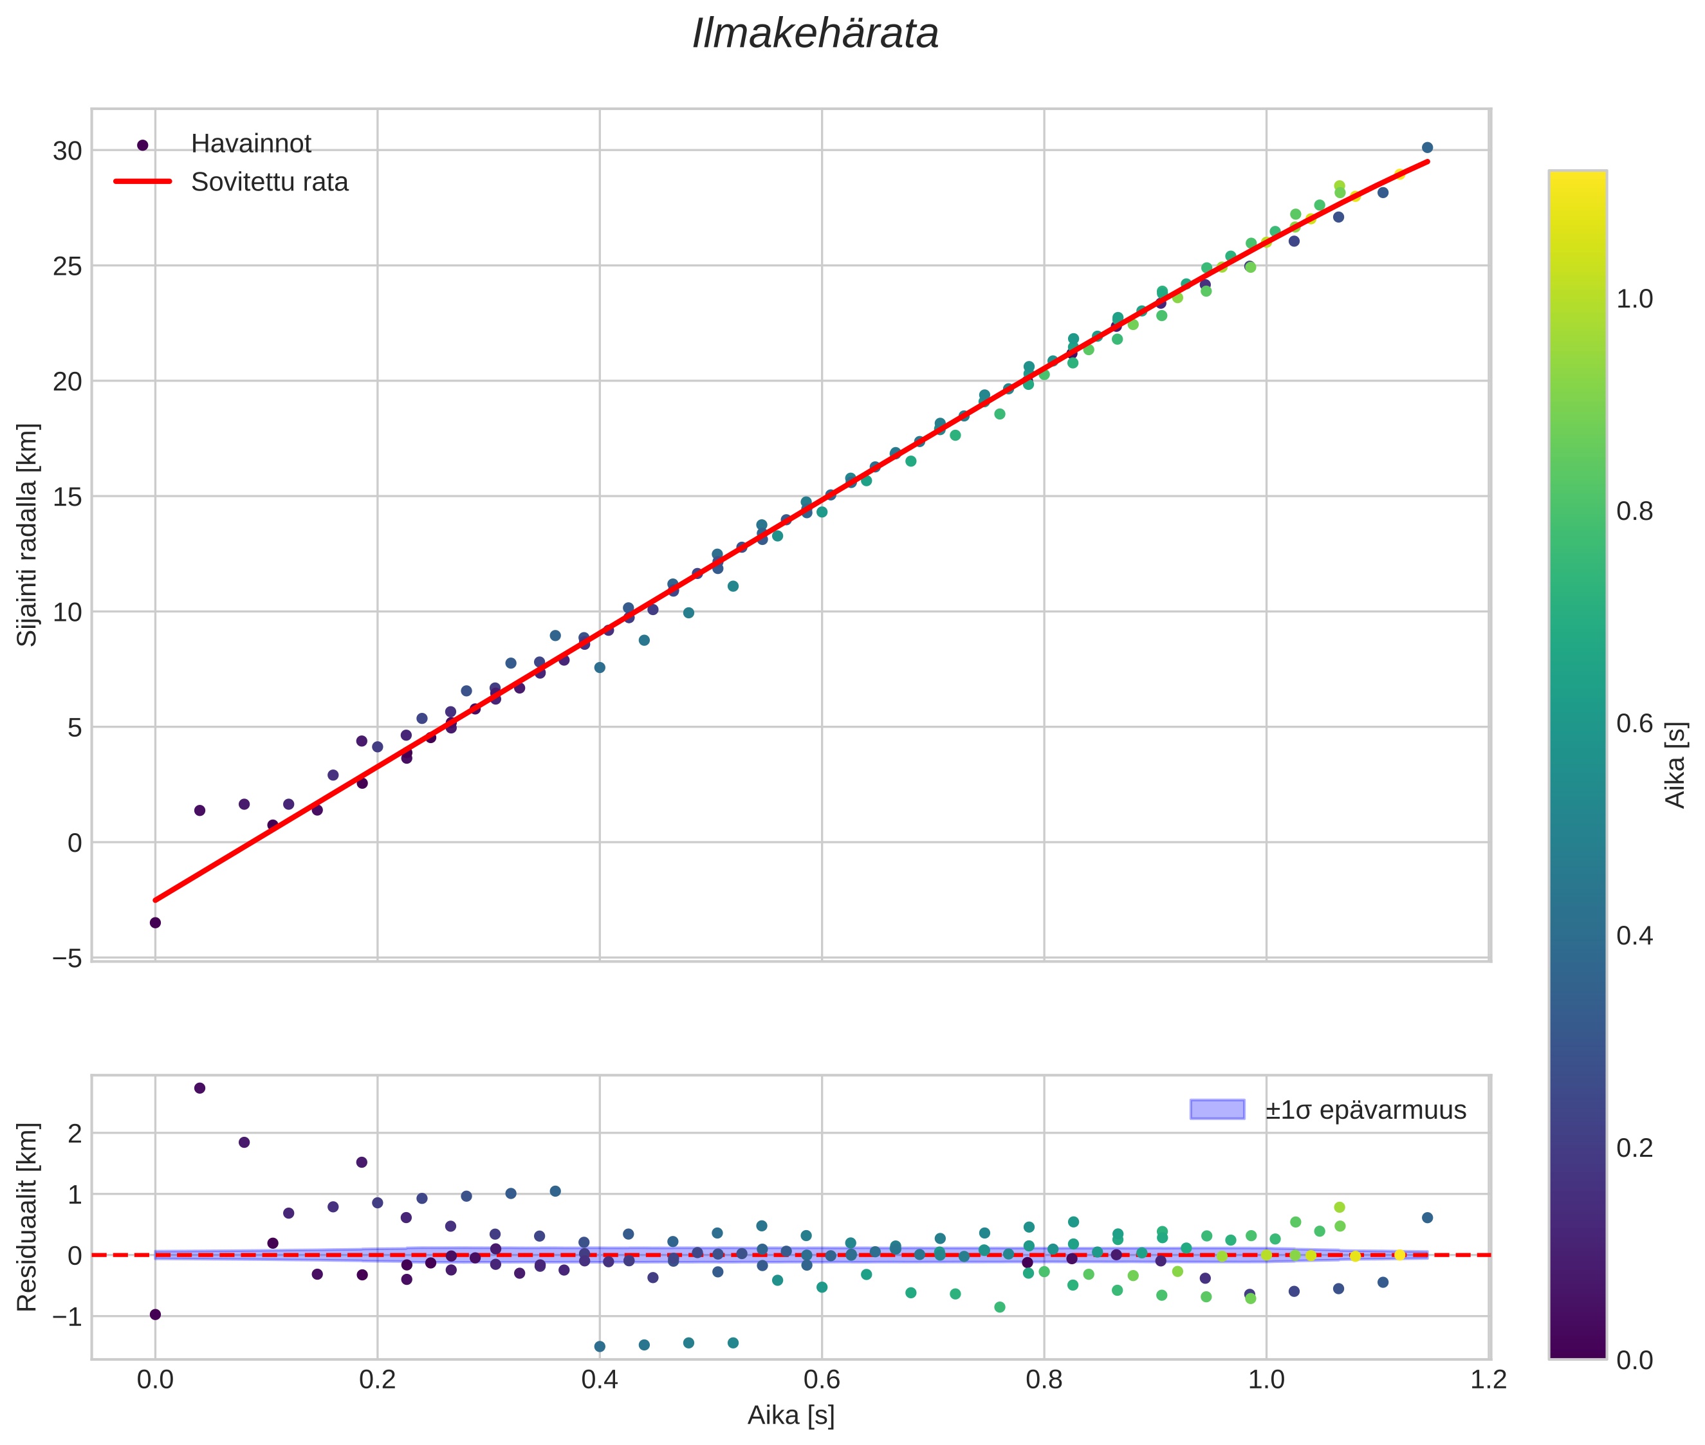The width and height of the screenshot is (1705, 1445).
Task: Click the highest residual point above 2 km
Action: pyautogui.click(x=199, y=1088)
